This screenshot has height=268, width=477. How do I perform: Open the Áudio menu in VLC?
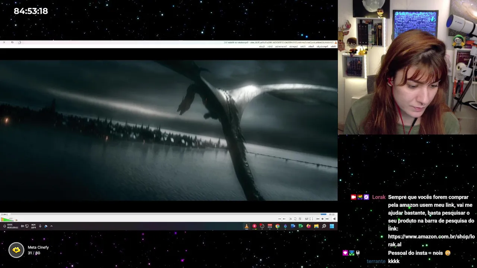tap(311, 47)
